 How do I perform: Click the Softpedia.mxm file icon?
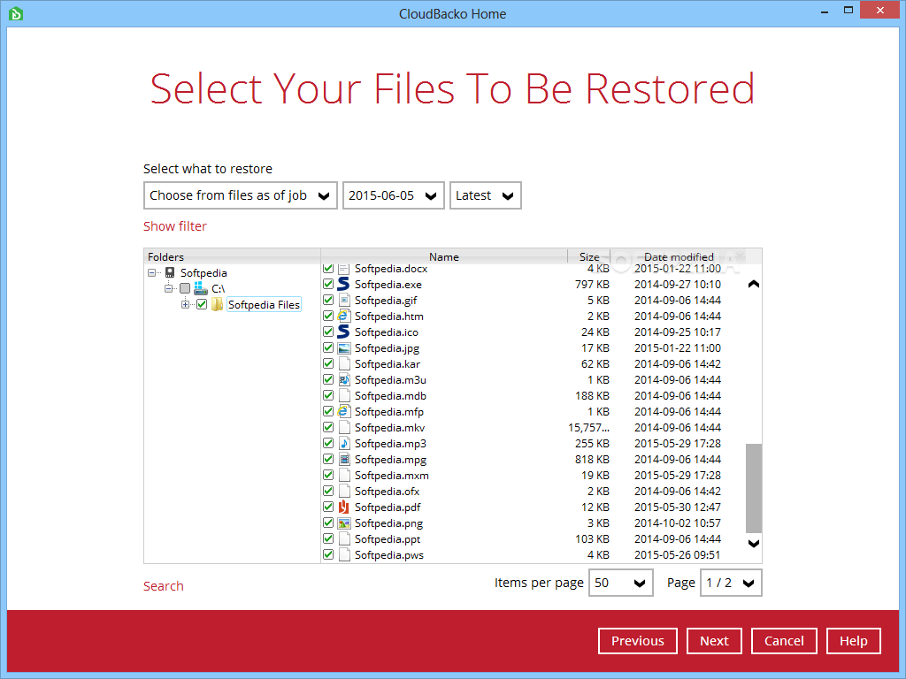[x=344, y=475]
